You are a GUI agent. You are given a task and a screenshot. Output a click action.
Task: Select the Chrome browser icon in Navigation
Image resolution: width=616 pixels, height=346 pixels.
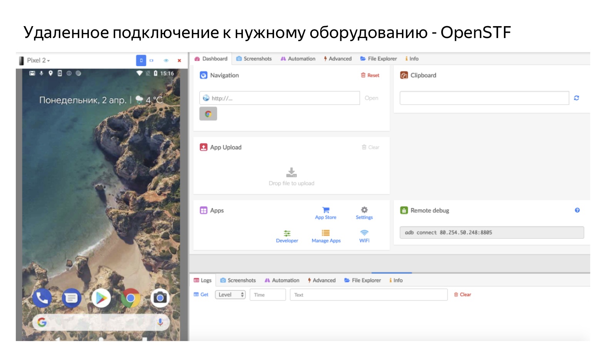click(x=208, y=114)
